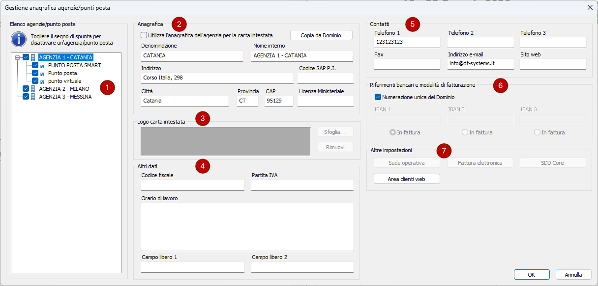Open Area clienti web settings
Viewport: 598px width, 286px height.
click(x=407, y=179)
